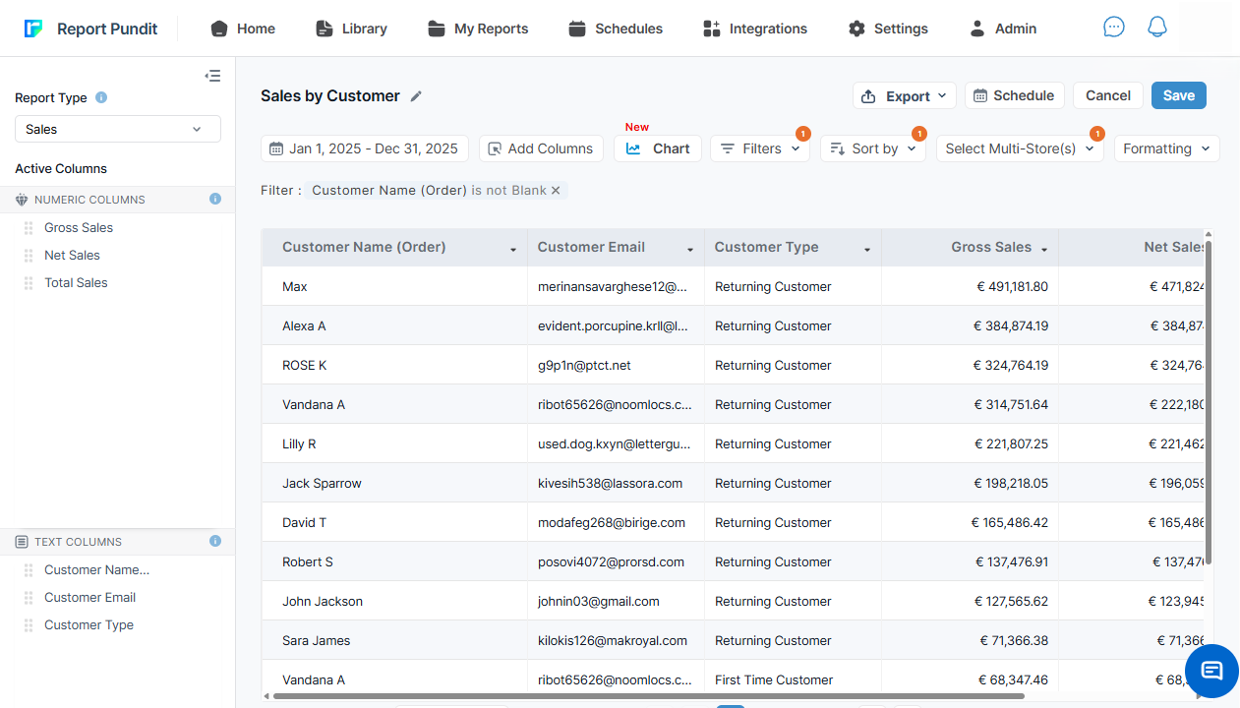Click the ROSE K customer cell
The image size is (1240, 708).
[394, 365]
